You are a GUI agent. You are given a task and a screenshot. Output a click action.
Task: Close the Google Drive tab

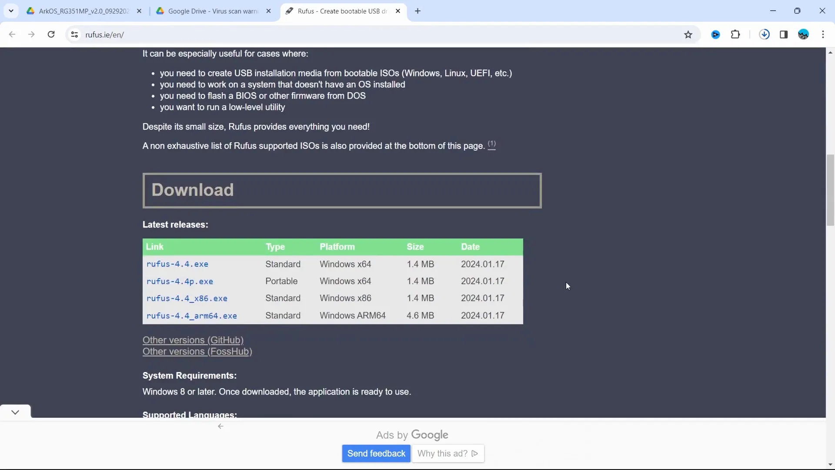268,11
